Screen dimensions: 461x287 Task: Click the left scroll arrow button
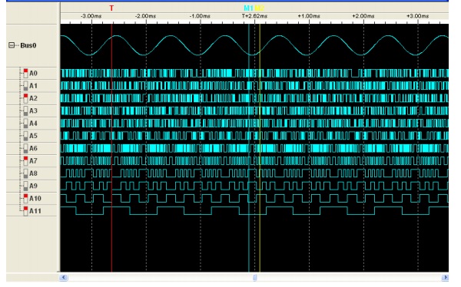[64, 277]
